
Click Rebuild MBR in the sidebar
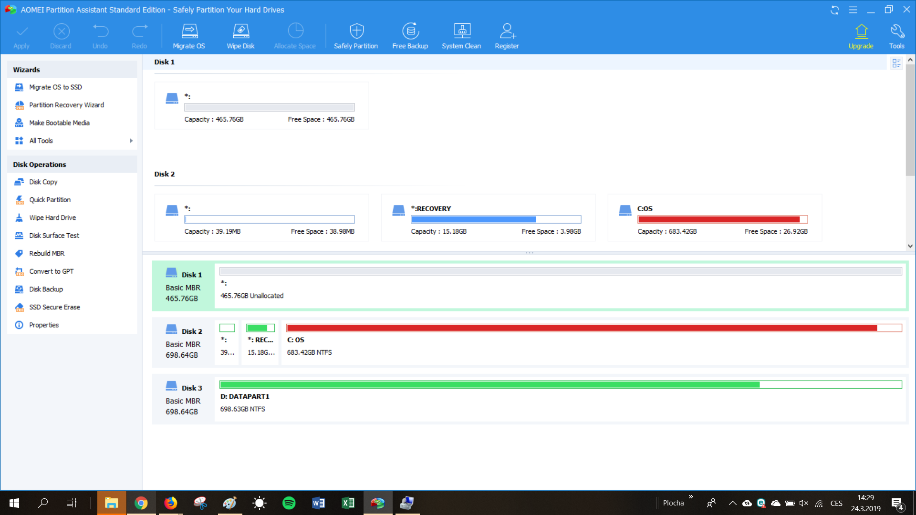[x=46, y=253]
